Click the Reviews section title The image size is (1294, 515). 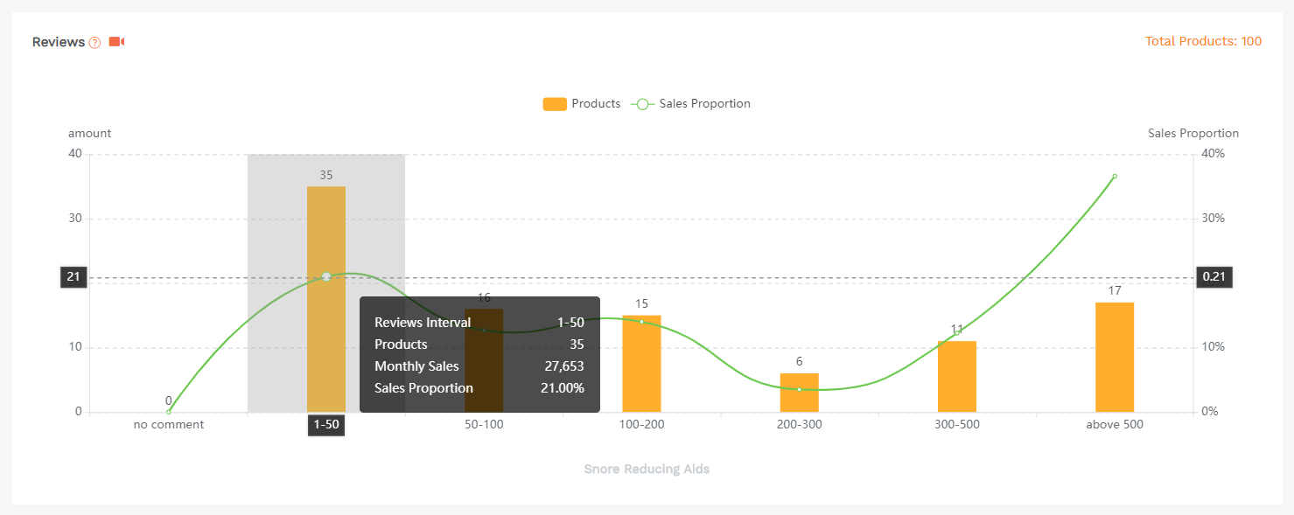[59, 42]
